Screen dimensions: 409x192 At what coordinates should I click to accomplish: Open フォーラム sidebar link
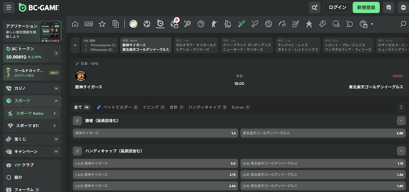click(32, 190)
